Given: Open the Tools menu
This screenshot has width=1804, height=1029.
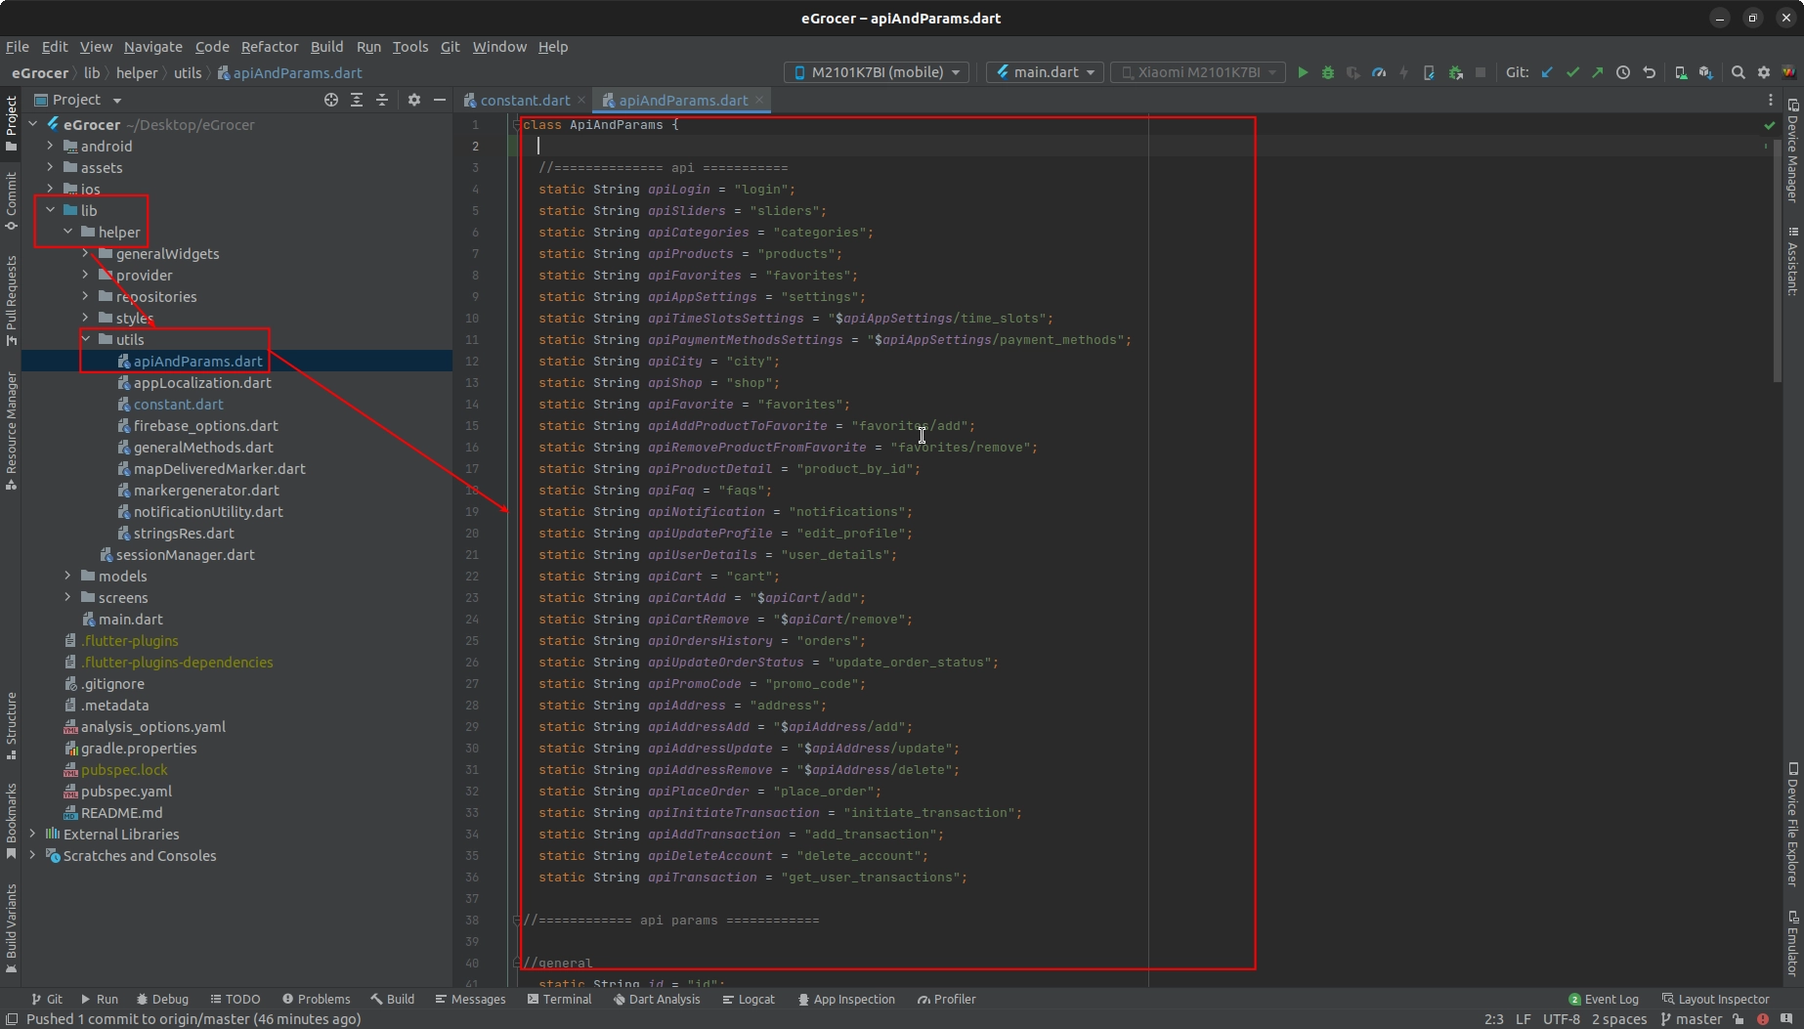Looking at the screenshot, I should (x=410, y=47).
